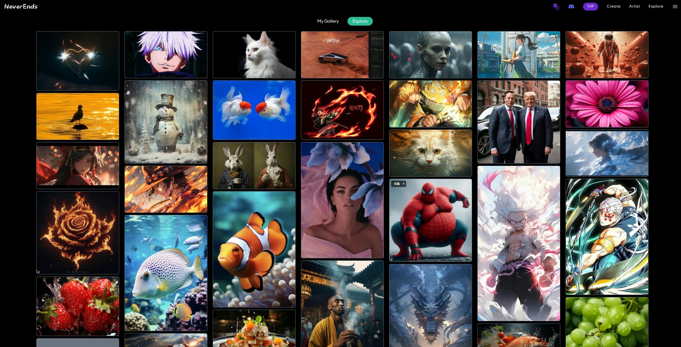Click the small icon on fire rose image
The image size is (681, 347).
tap(39, 272)
